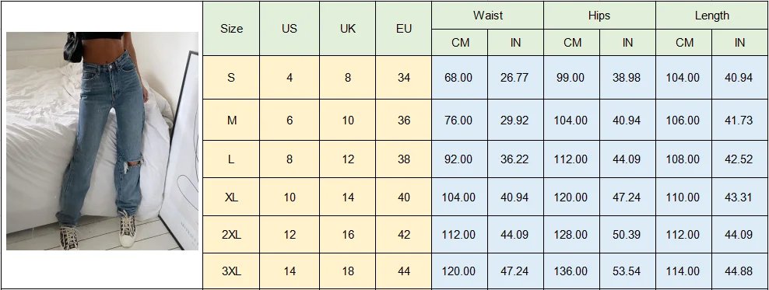Viewport: 769px width, 290px height.
Task: Select waist cell 68.00 for size S
Action: (x=459, y=78)
